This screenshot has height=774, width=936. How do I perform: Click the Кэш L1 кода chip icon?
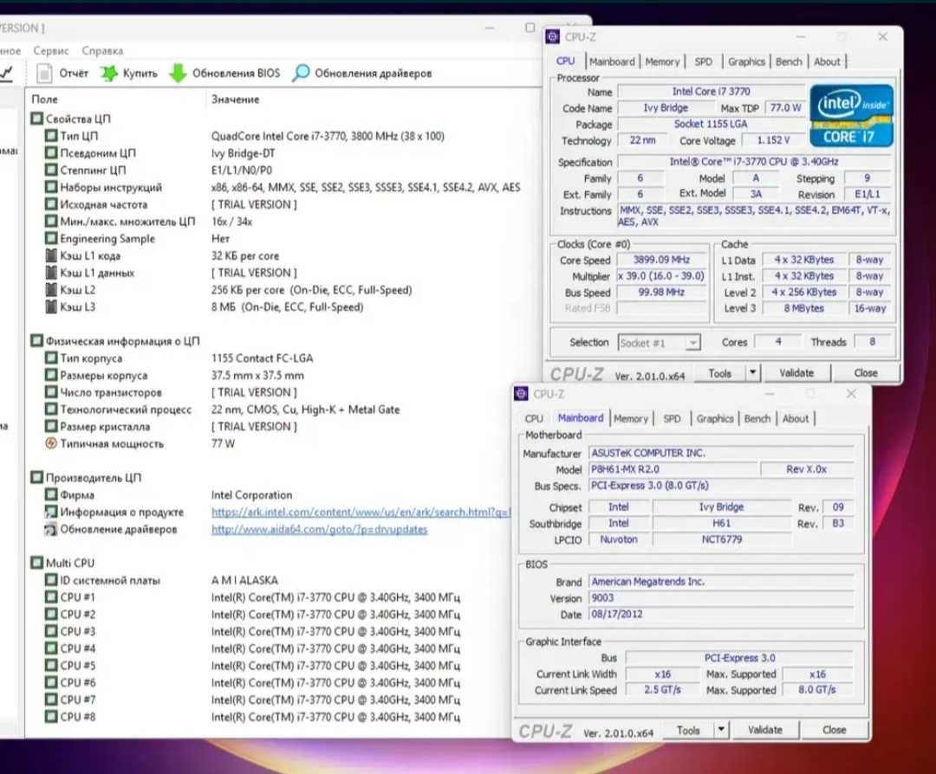(51, 255)
